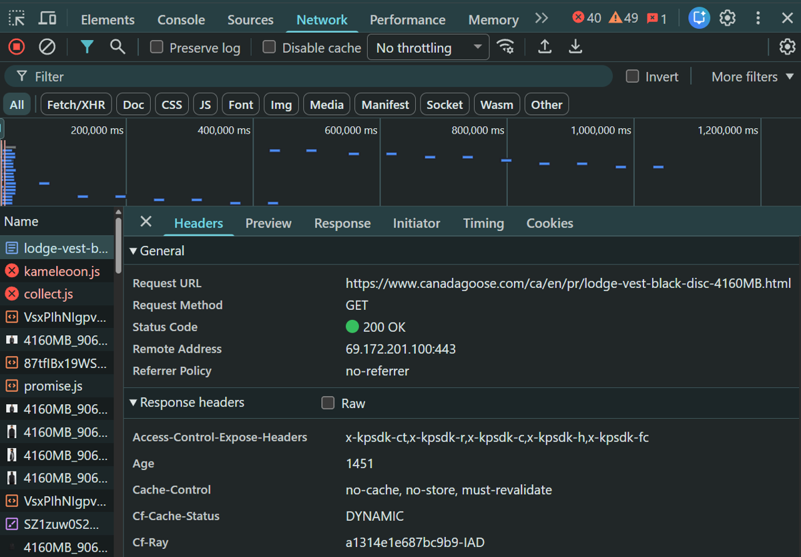Screen dimensions: 801x557
Task: Click the Request URL value
Action: [568, 283]
